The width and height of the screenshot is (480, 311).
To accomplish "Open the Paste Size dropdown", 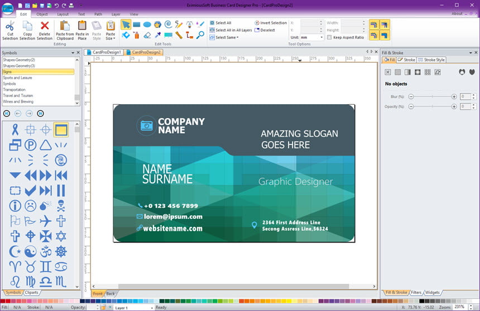I will (111, 36).
